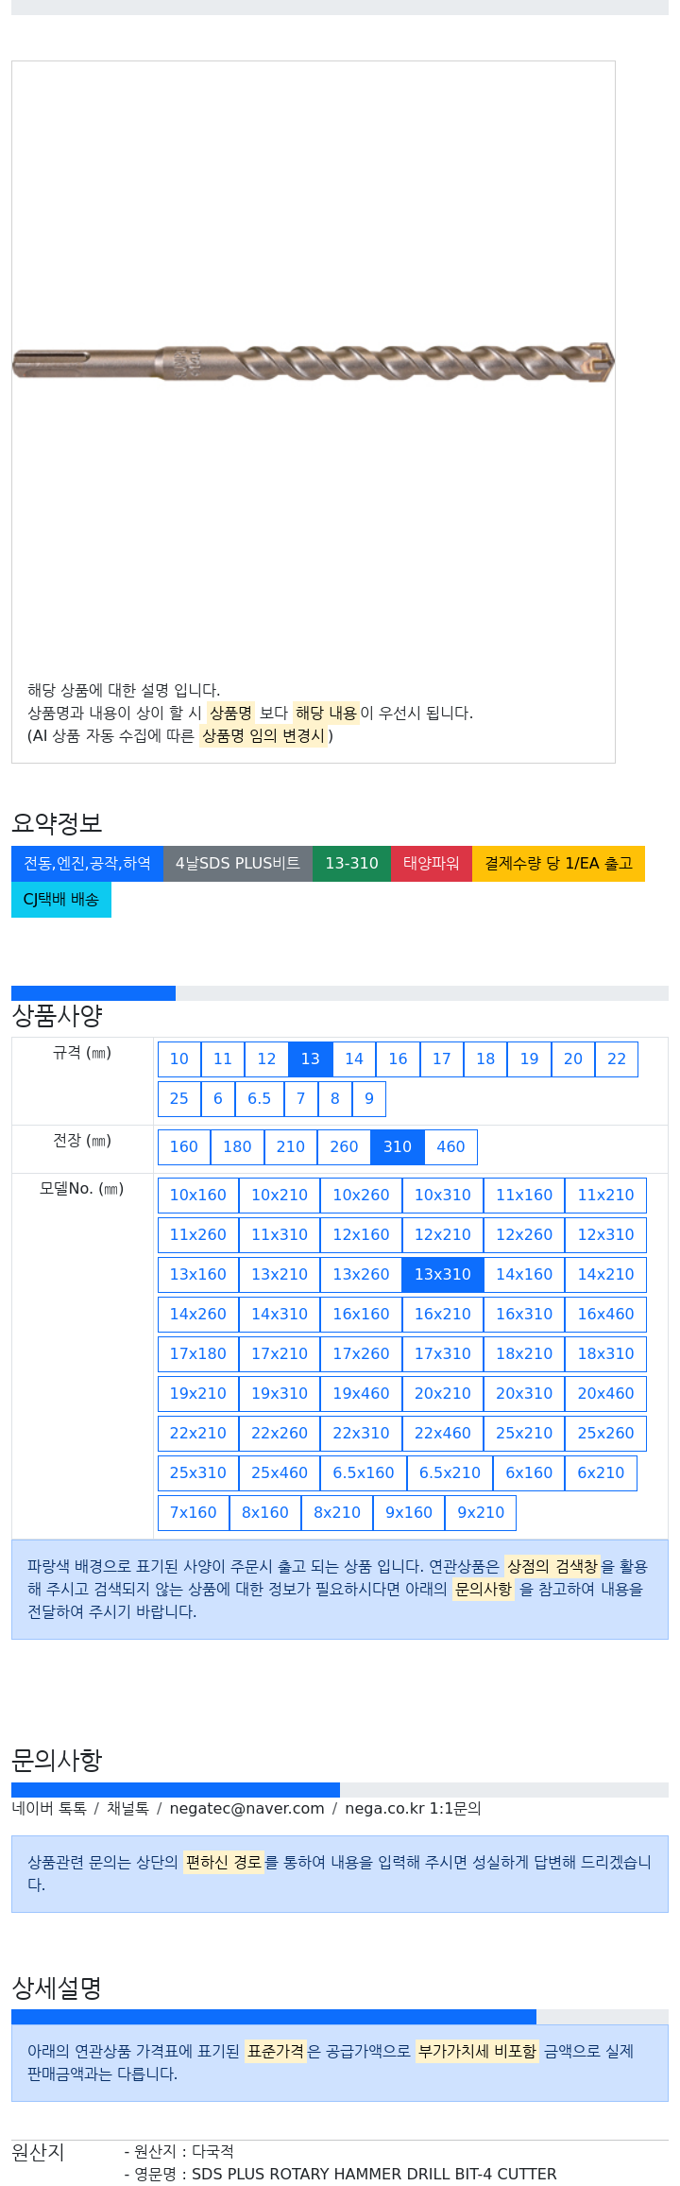This screenshot has height=2186, width=680.
Task: Select the highlighted 13x310 model
Action: [443, 1275]
